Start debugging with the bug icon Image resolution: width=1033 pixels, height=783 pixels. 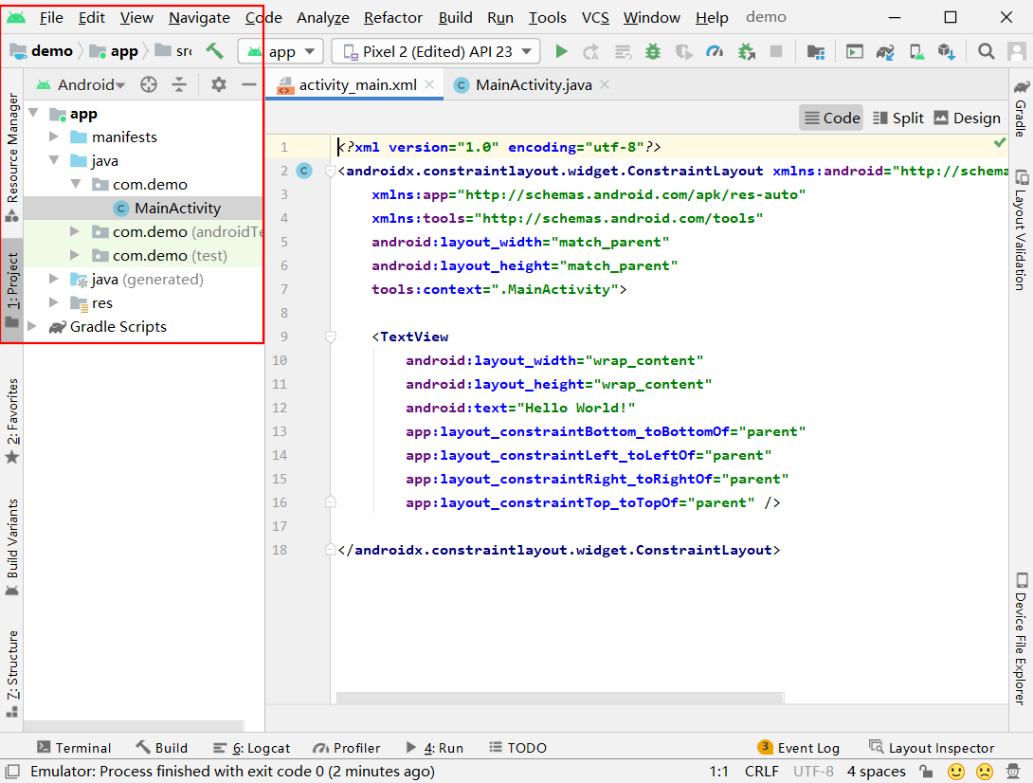pyautogui.click(x=653, y=51)
